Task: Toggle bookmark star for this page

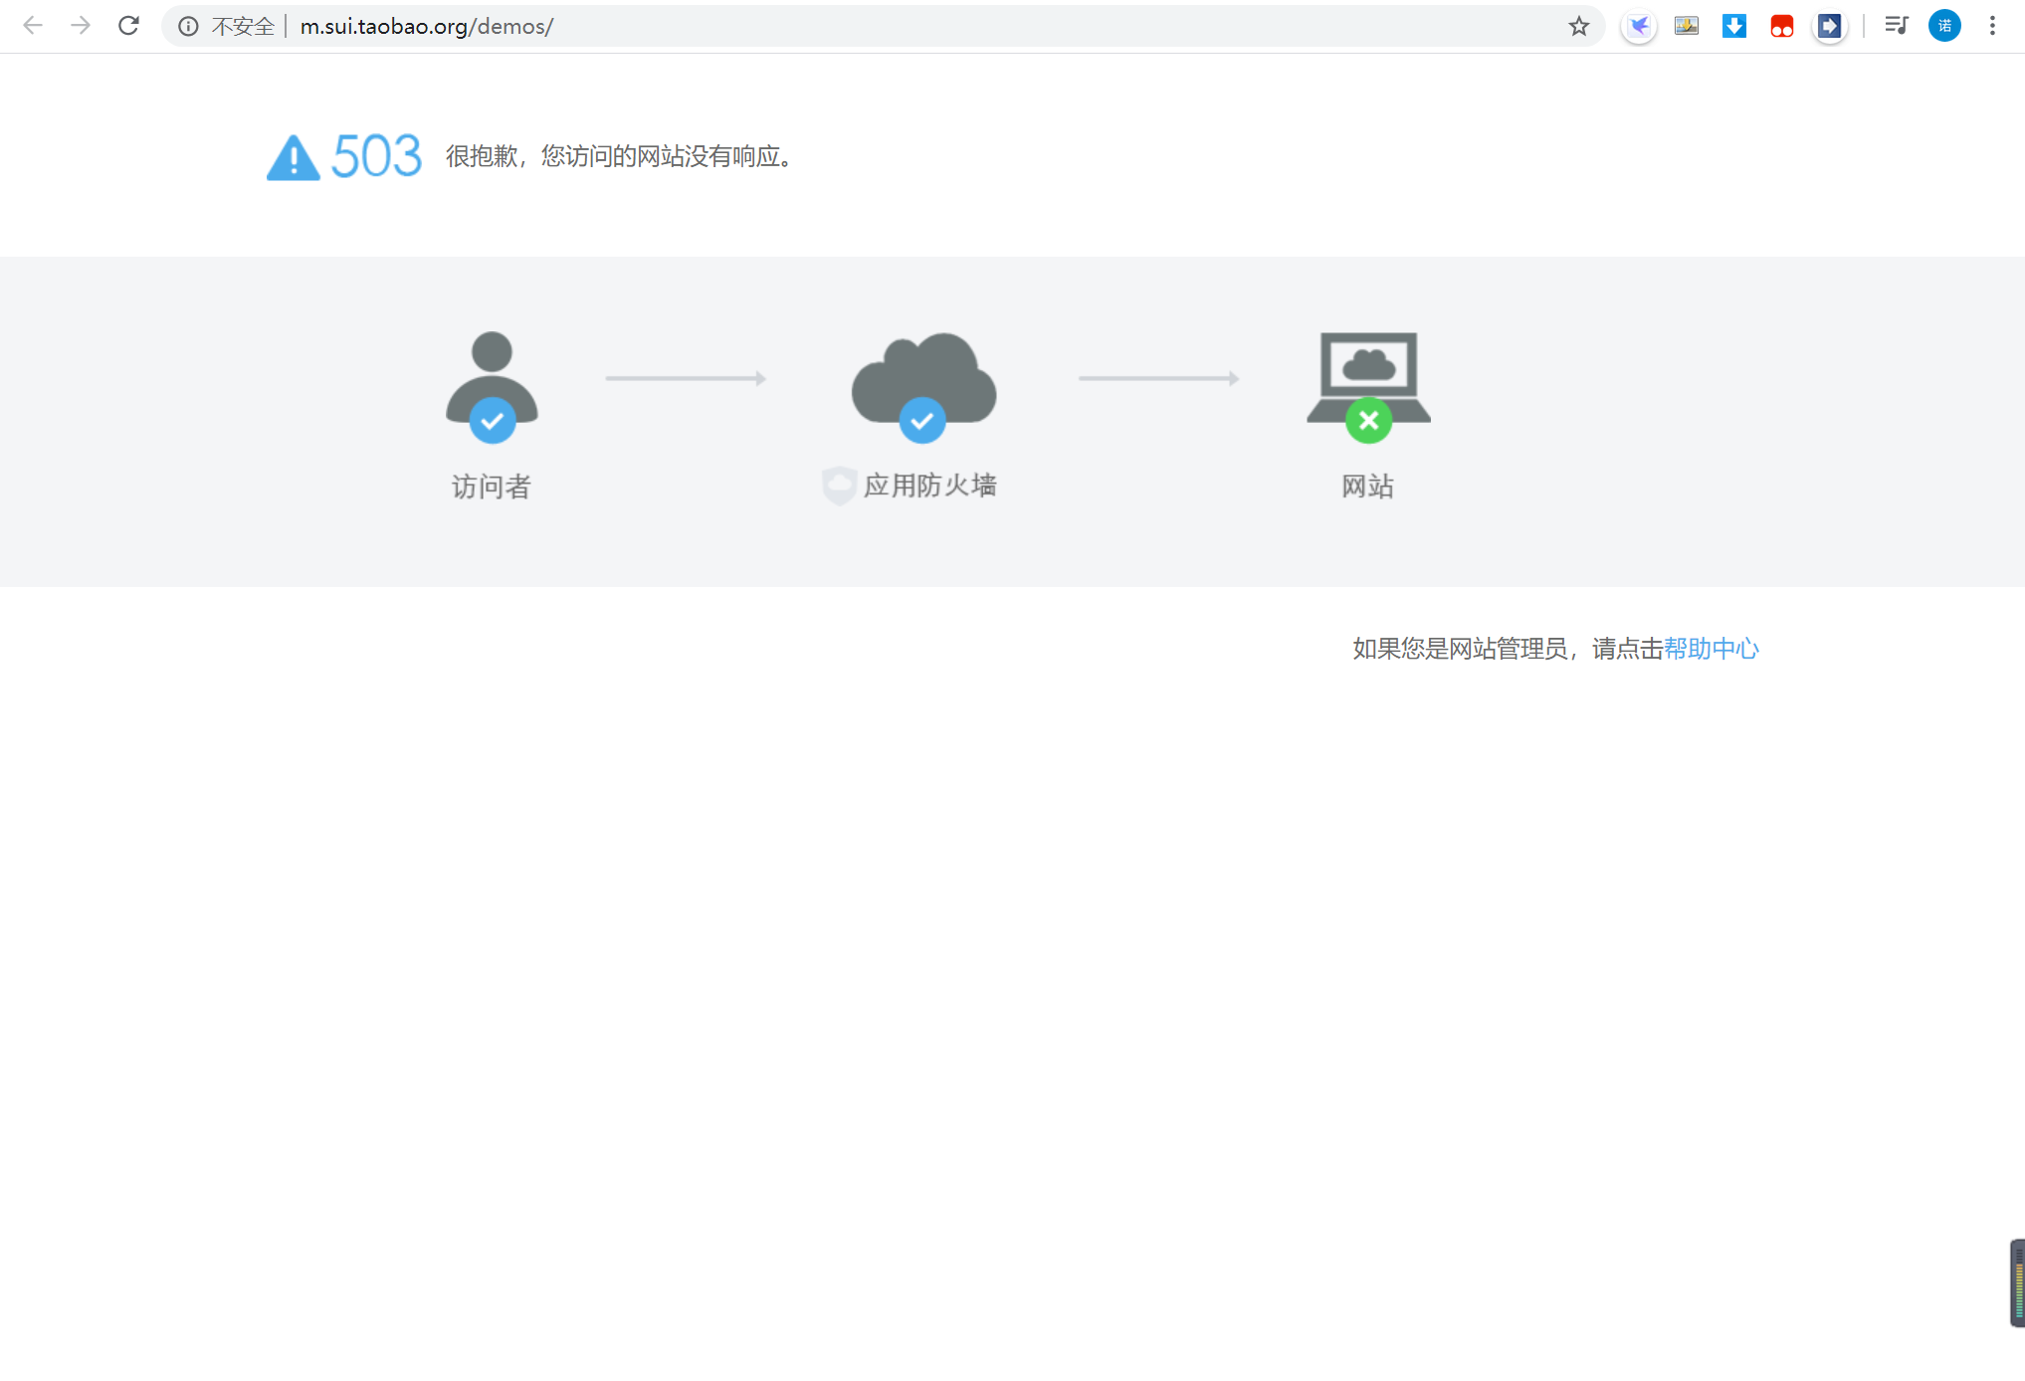Action: (1578, 26)
